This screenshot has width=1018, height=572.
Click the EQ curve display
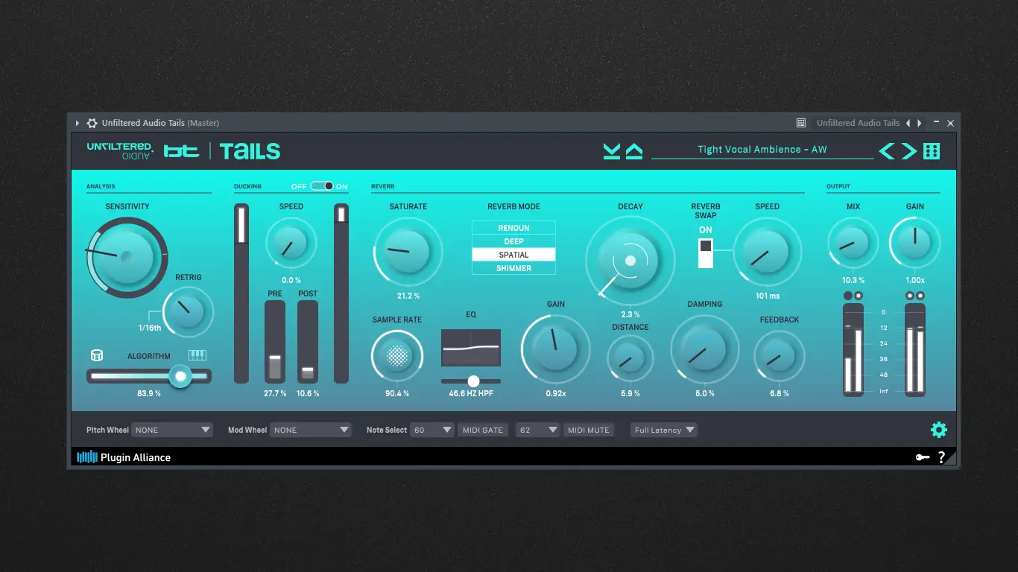(x=471, y=348)
